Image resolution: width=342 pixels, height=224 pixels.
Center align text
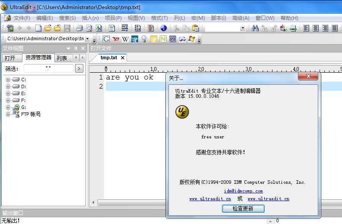316,28
